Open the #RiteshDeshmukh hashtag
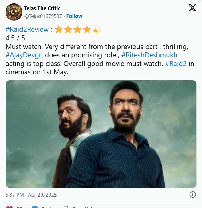 (x=149, y=56)
